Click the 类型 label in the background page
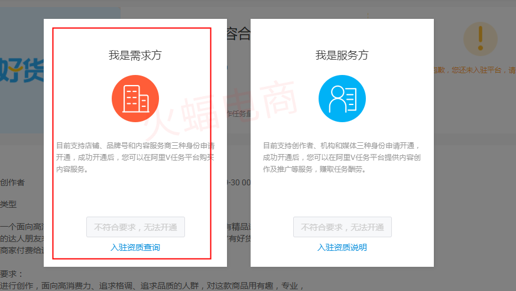The width and height of the screenshot is (516, 291). pyautogui.click(x=8, y=204)
